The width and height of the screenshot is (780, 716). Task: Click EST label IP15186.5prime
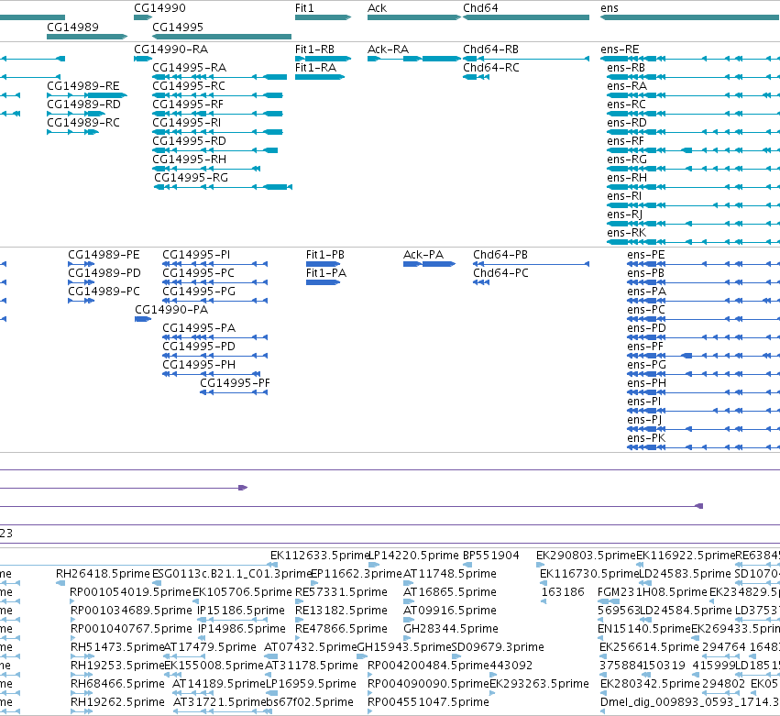[241, 611]
